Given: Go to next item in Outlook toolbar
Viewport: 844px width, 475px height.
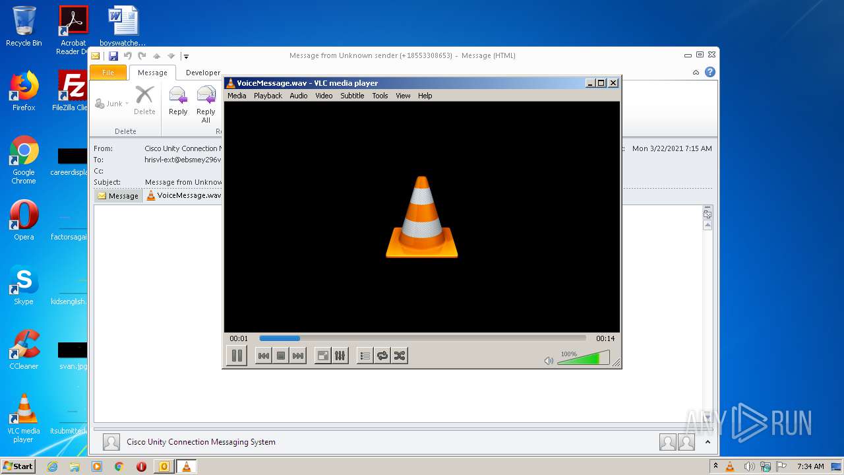Looking at the screenshot, I should (171, 56).
